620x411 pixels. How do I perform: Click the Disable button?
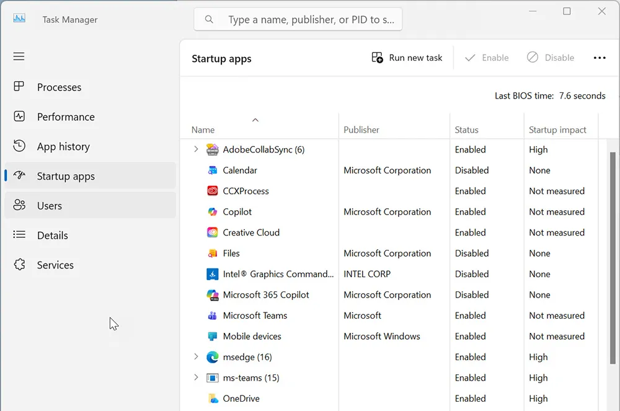click(551, 57)
